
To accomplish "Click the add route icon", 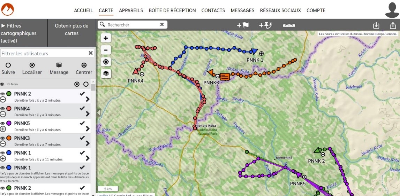I will point(265,25).
